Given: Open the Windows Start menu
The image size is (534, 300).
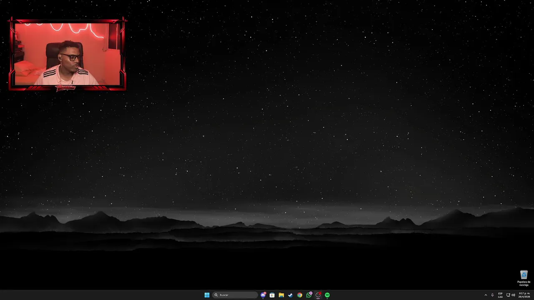Looking at the screenshot, I should (207, 295).
